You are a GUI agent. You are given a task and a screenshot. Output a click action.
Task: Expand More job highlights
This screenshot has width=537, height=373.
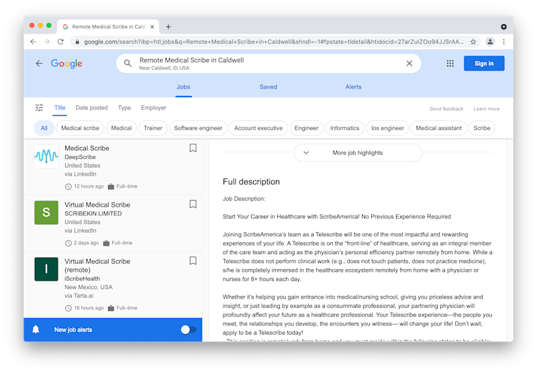(x=358, y=153)
